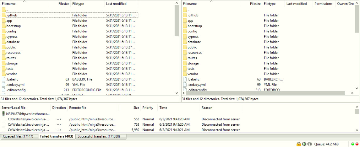Screen dimensions: 360x147
Task: Click the speed limit gauge icon
Action: click(309, 144)
